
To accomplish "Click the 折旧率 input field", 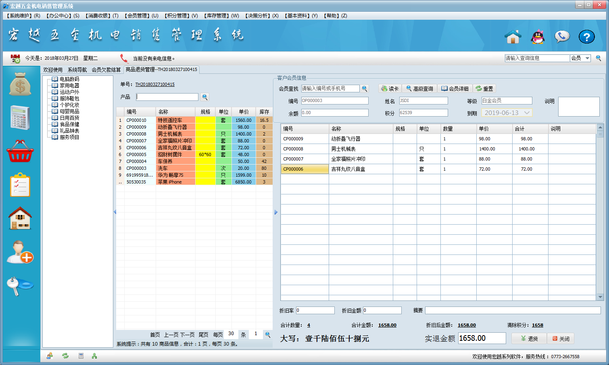I will click(315, 310).
